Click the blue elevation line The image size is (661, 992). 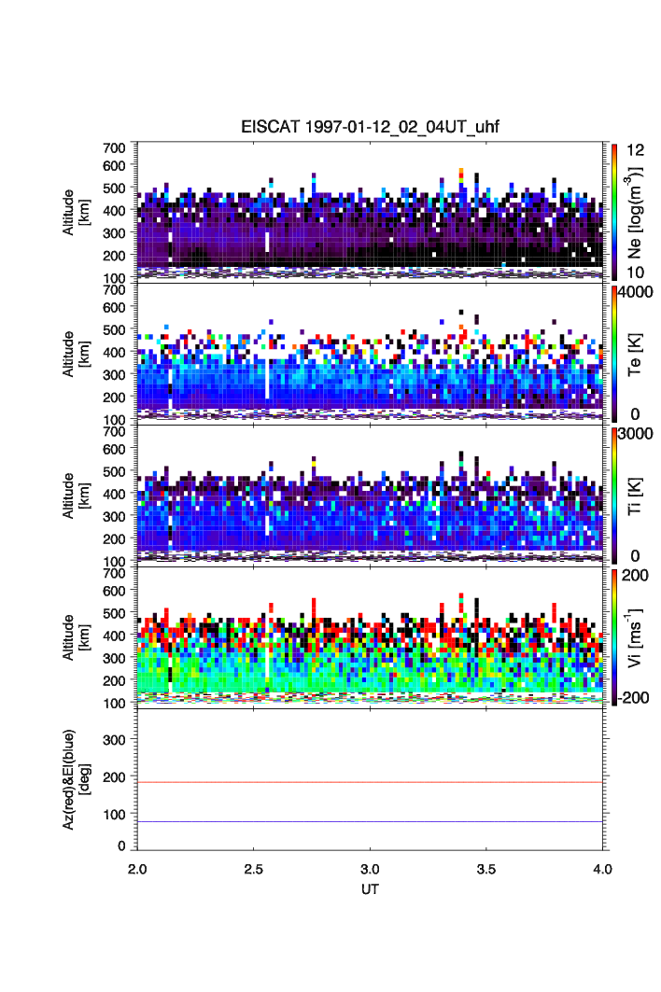(x=370, y=822)
